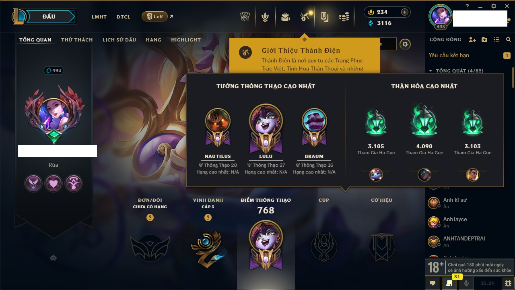The width and height of the screenshot is (515, 290).
Task: Search friends with the magnifier icon
Action: pos(509,39)
